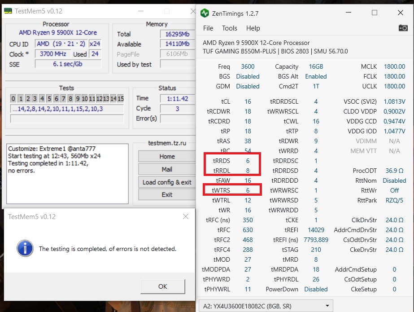Click the Time value 1:11.42
The image size is (414, 312).
point(177,99)
